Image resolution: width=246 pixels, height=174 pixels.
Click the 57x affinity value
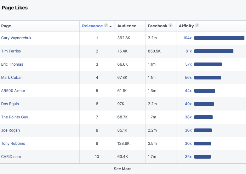tap(188, 64)
